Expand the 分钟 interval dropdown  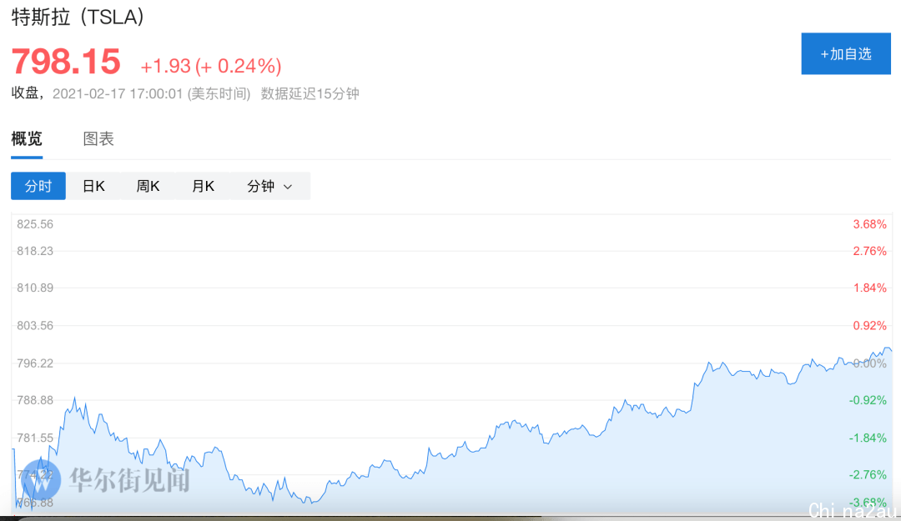click(270, 186)
